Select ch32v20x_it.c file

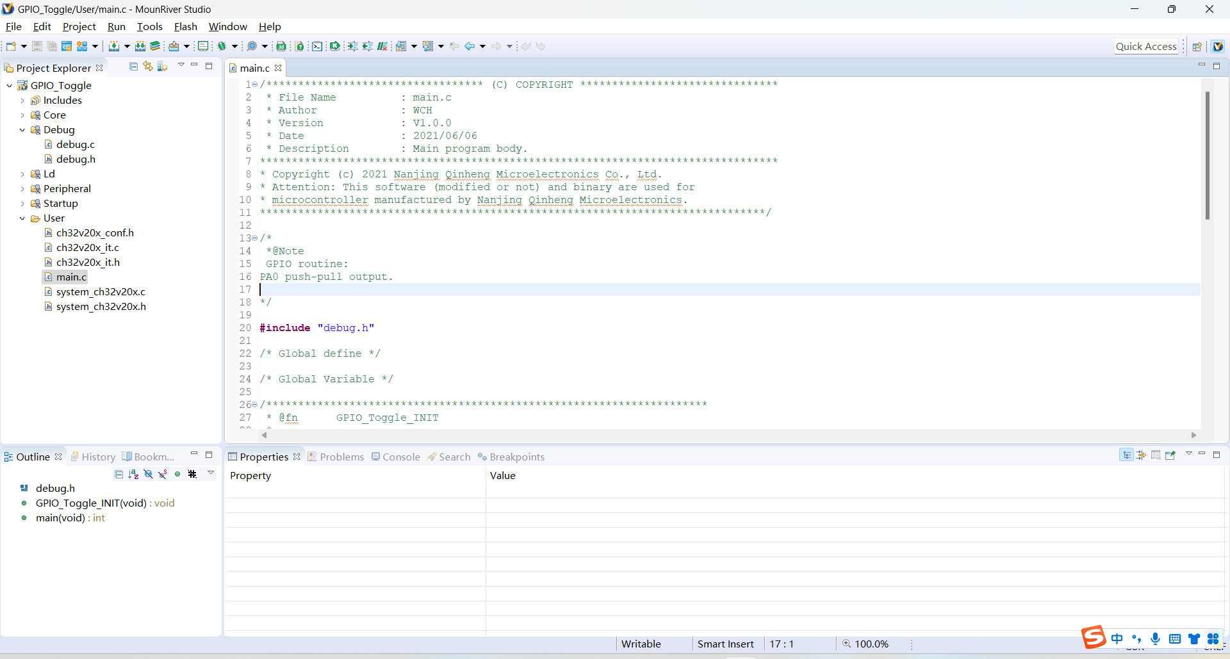[x=87, y=247]
